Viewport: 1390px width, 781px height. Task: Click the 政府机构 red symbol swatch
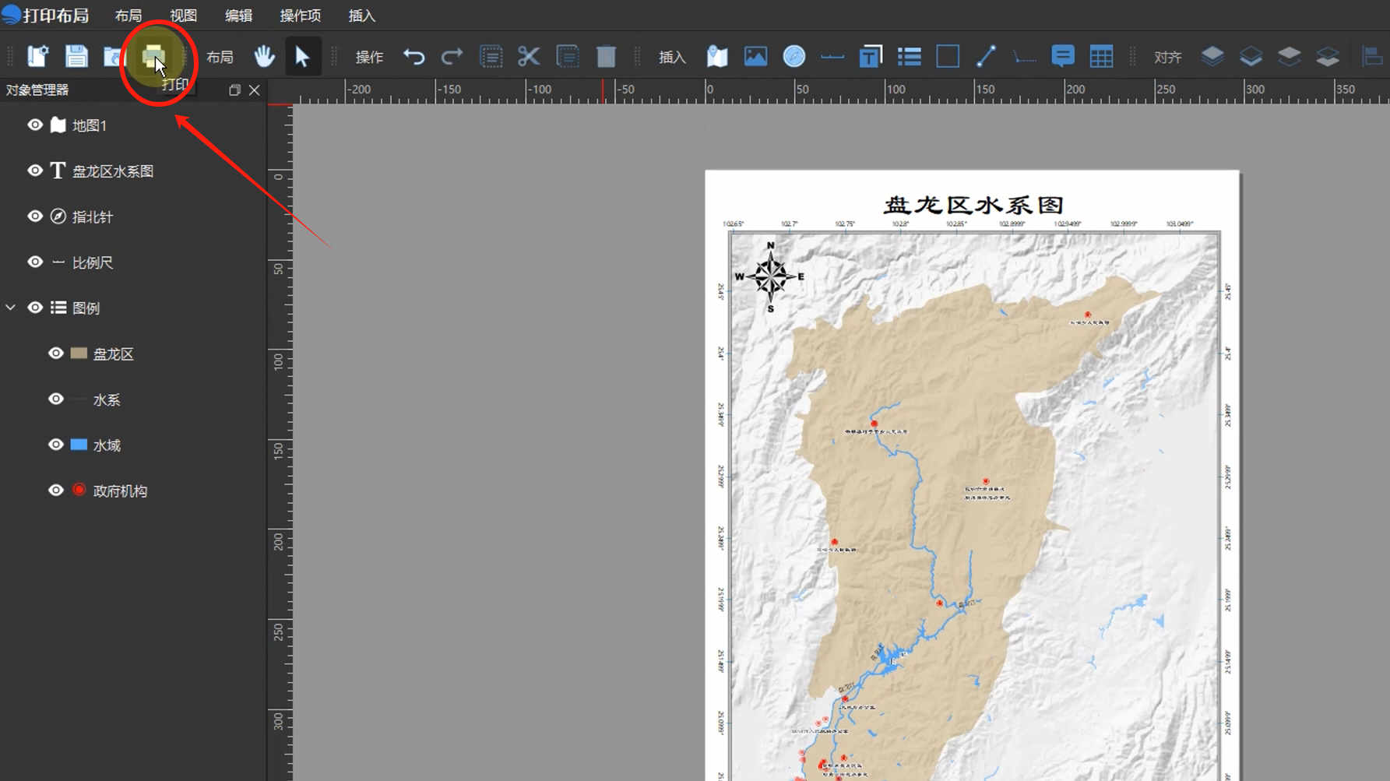[x=79, y=490]
